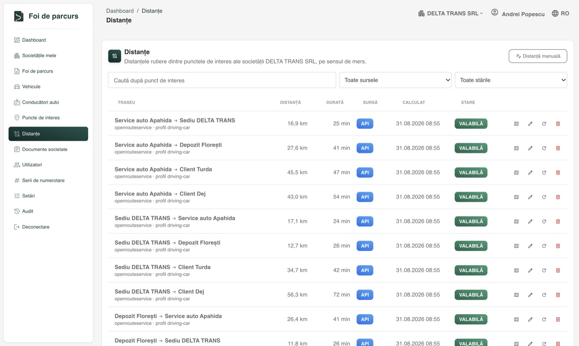Screen dimensions: 579x346
Task: Edit the Service auto Apahida → Client Turda row
Action: tap(530, 173)
